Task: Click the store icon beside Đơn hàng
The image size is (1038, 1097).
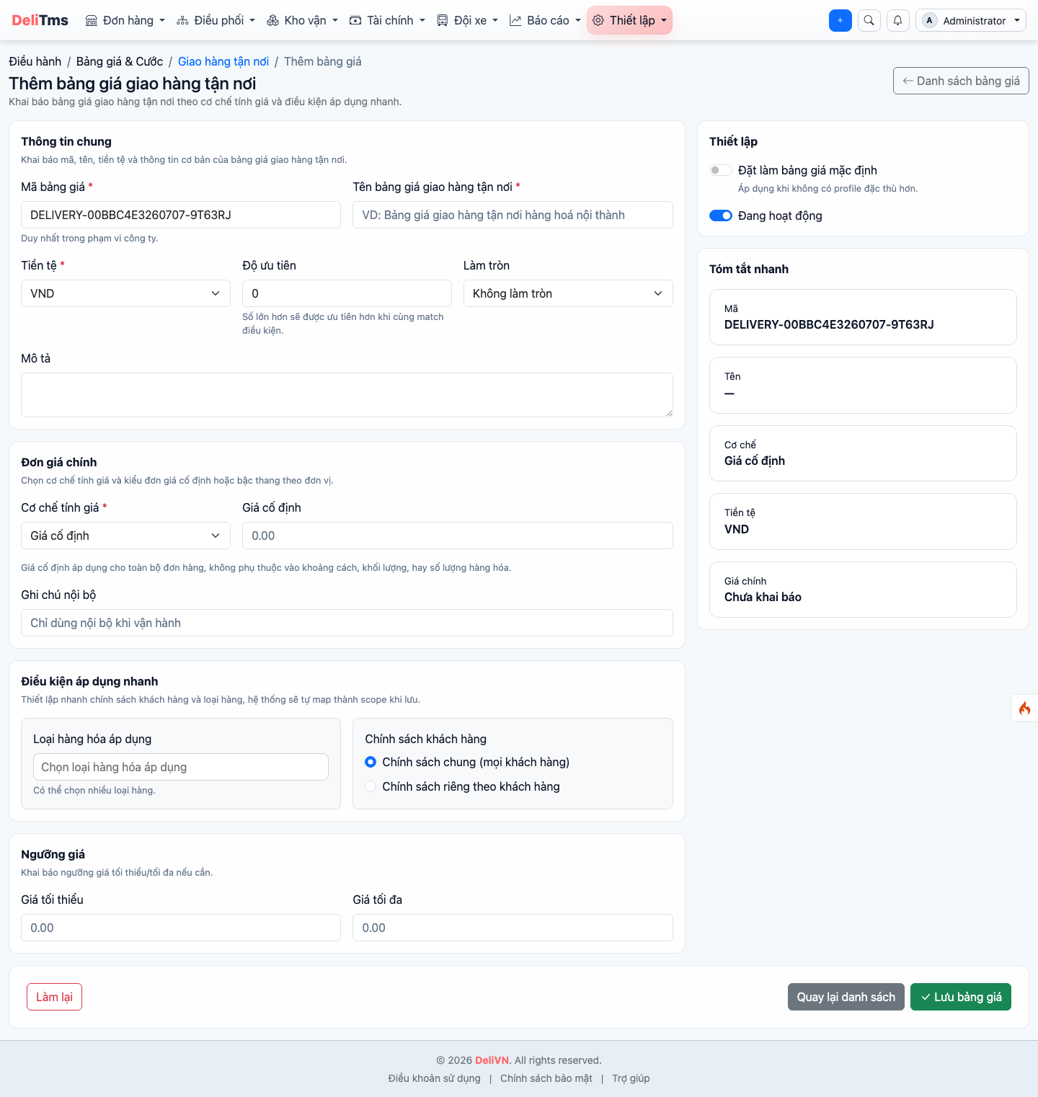Action: coord(92,20)
